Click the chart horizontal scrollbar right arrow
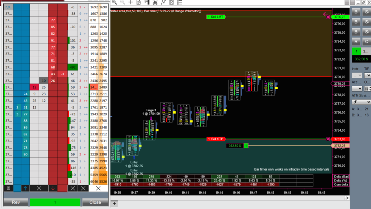The image size is (371, 209). click(348, 198)
